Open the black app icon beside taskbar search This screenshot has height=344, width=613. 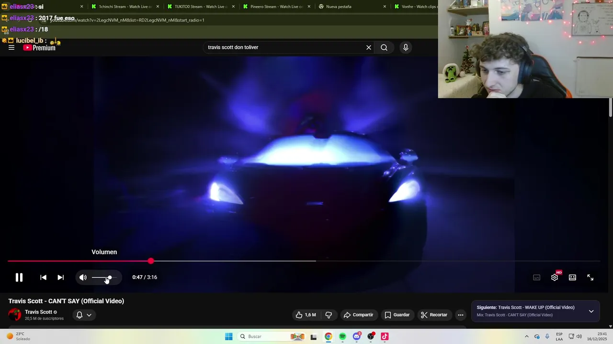[314, 336]
